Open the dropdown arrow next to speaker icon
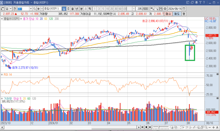 (42, 9)
